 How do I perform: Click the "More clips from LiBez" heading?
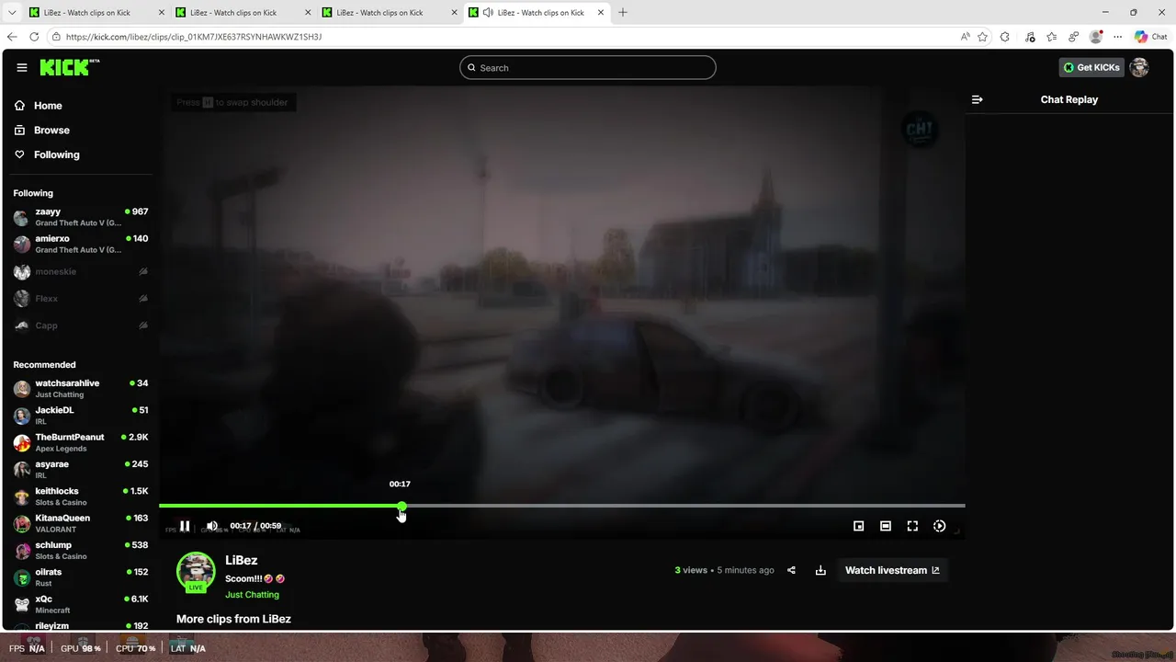click(x=233, y=619)
